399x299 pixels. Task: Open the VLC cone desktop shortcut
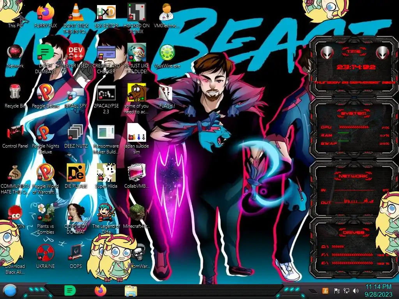[76, 18]
